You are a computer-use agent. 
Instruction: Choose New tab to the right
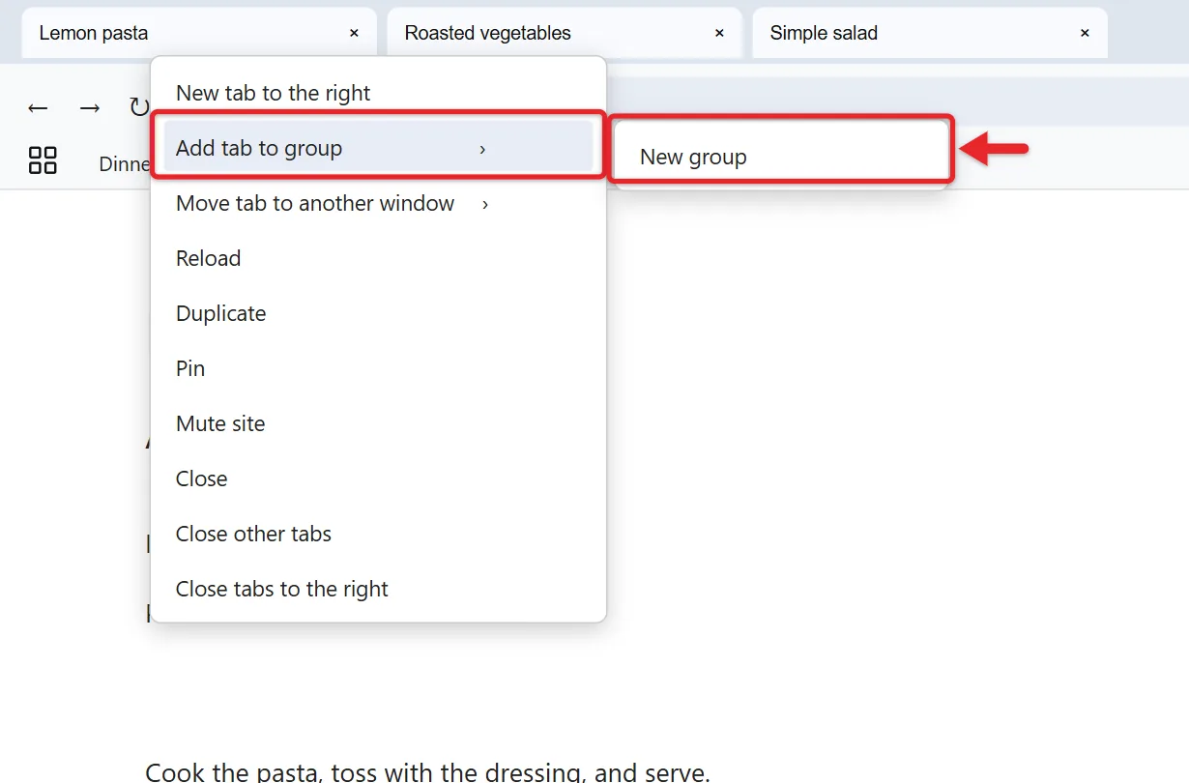(x=378, y=94)
